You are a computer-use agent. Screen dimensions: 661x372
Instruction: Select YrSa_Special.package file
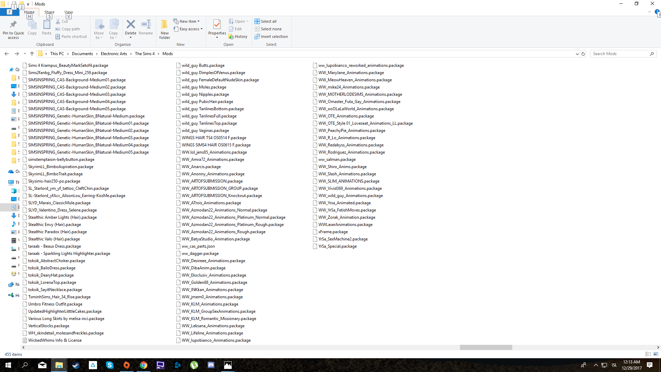pos(335,246)
